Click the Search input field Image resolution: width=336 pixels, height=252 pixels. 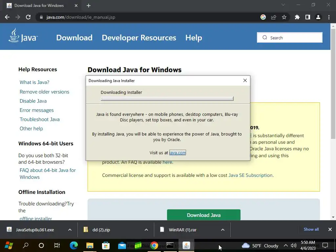(290, 37)
